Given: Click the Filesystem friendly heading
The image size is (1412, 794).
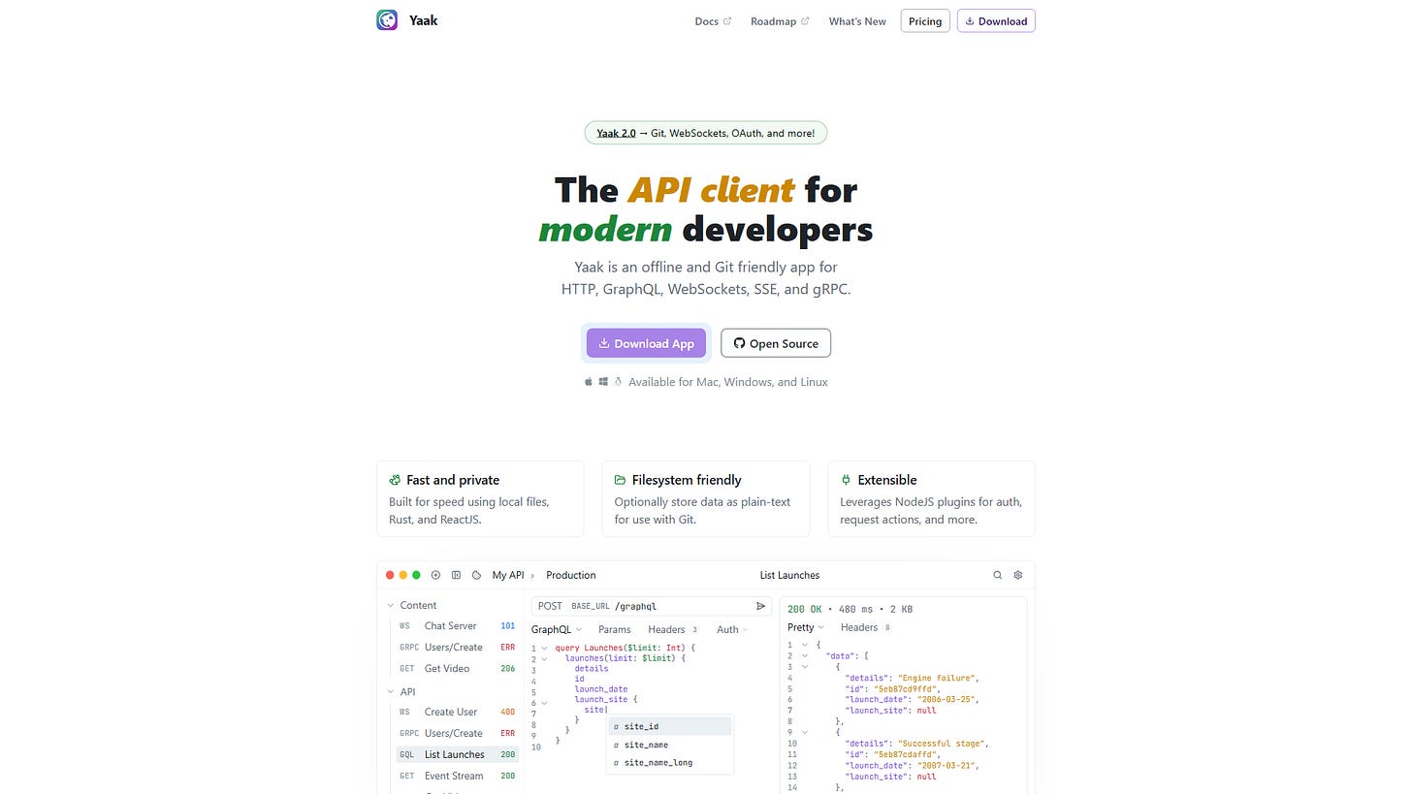Looking at the screenshot, I should coord(687,480).
